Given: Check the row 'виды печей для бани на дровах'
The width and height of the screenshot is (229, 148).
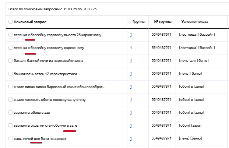Looking at the screenshot, I should point(10,138).
